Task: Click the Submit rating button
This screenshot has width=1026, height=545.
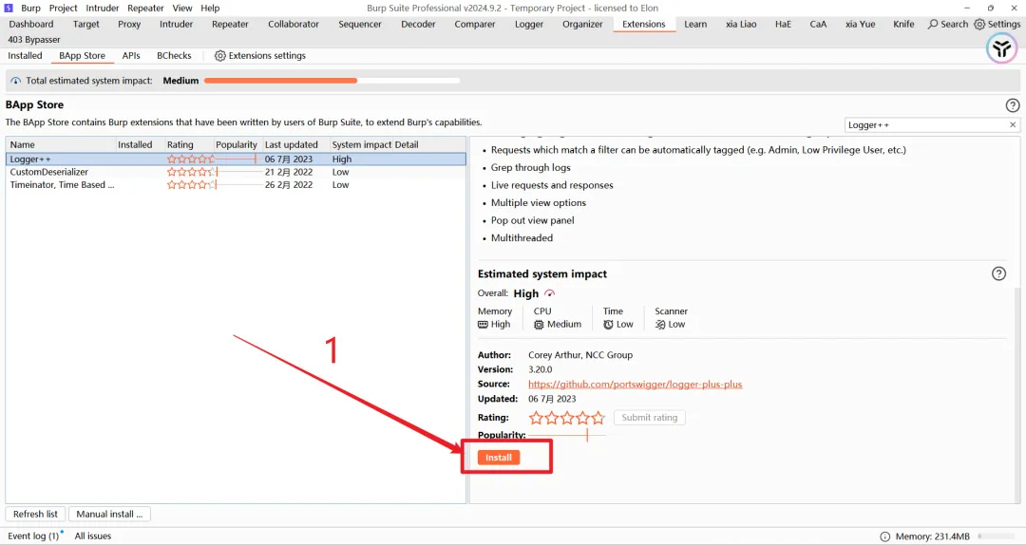Action: click(649, 418)
